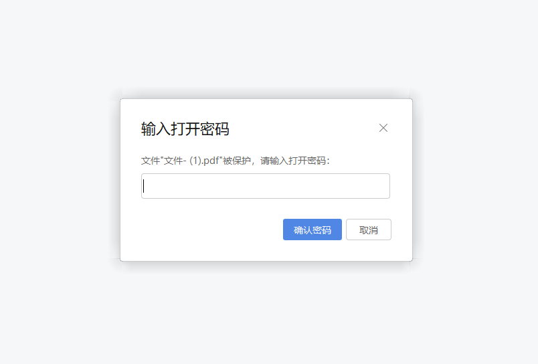Click the gray X close icon
The image size is (538, 364).
[x=383, y=128]
